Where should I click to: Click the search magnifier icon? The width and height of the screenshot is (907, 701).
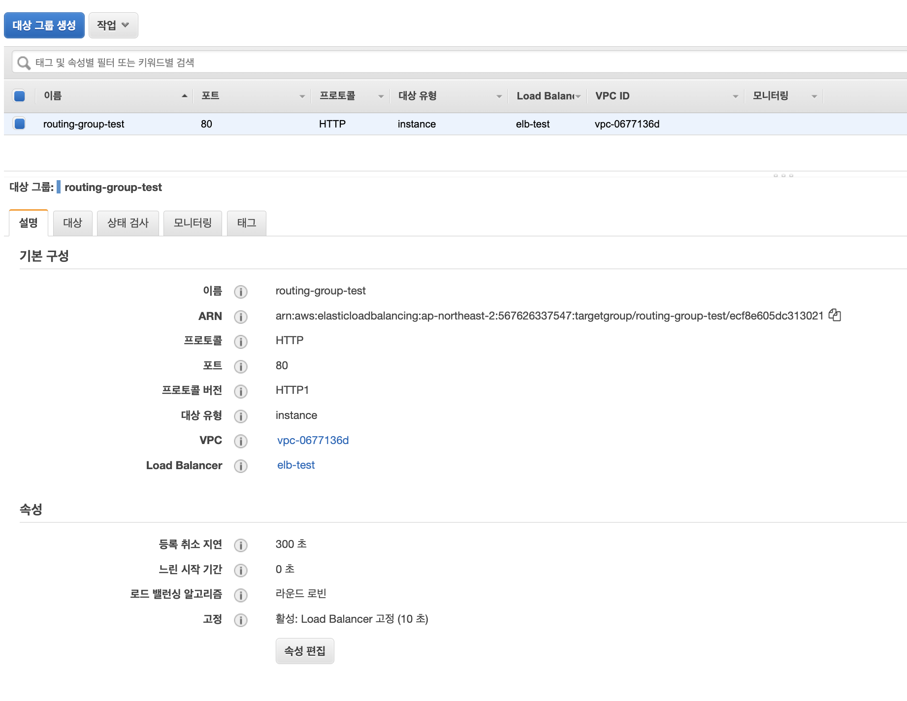click(x=24, y=63)
